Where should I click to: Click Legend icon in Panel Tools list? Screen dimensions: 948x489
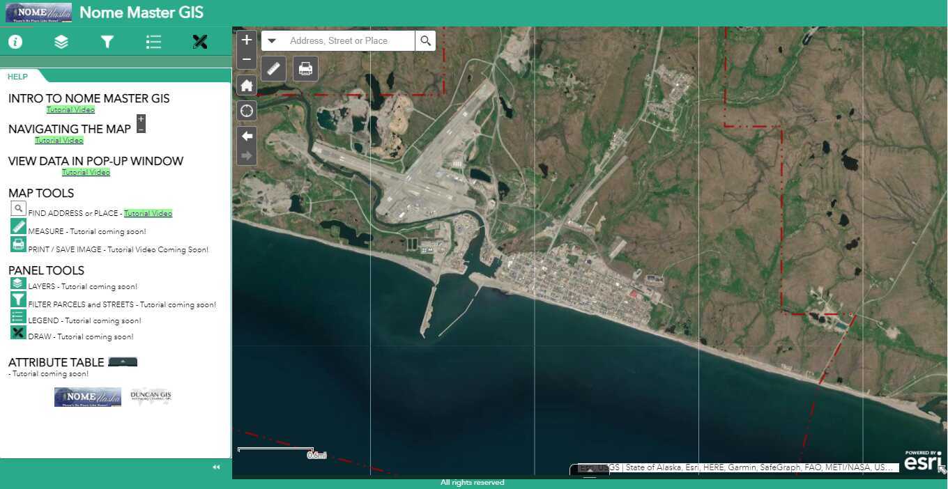pos(19,317)
